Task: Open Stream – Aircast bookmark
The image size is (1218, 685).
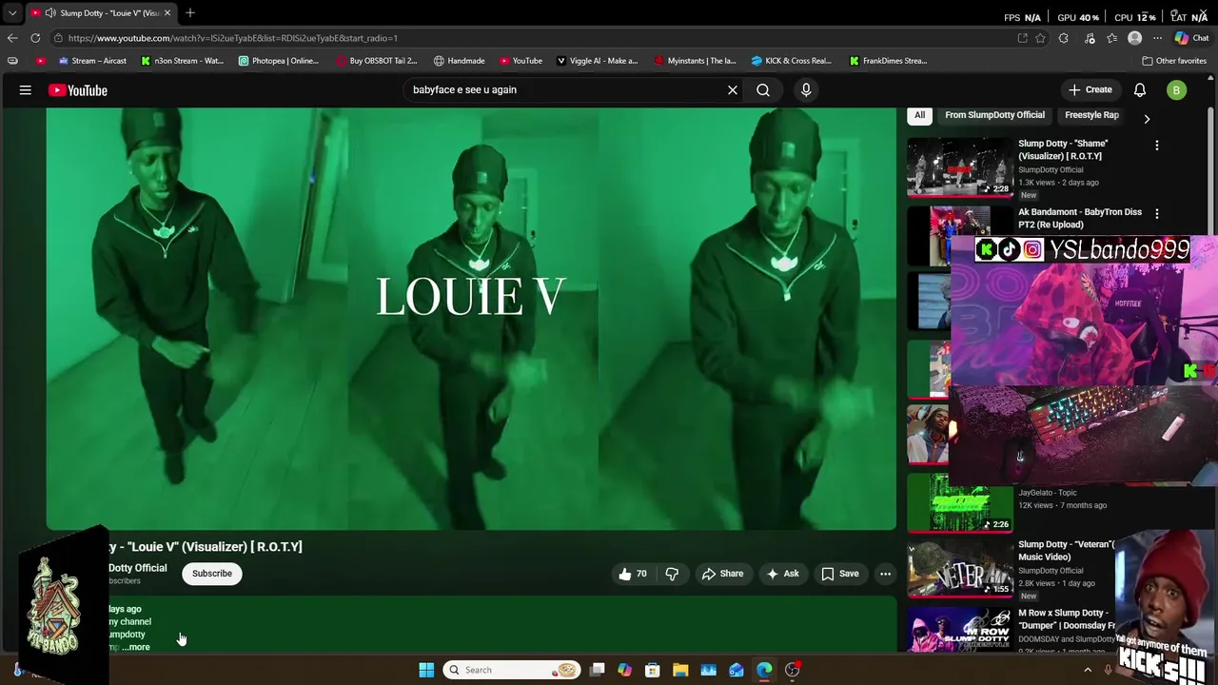Action: point(92,61)
